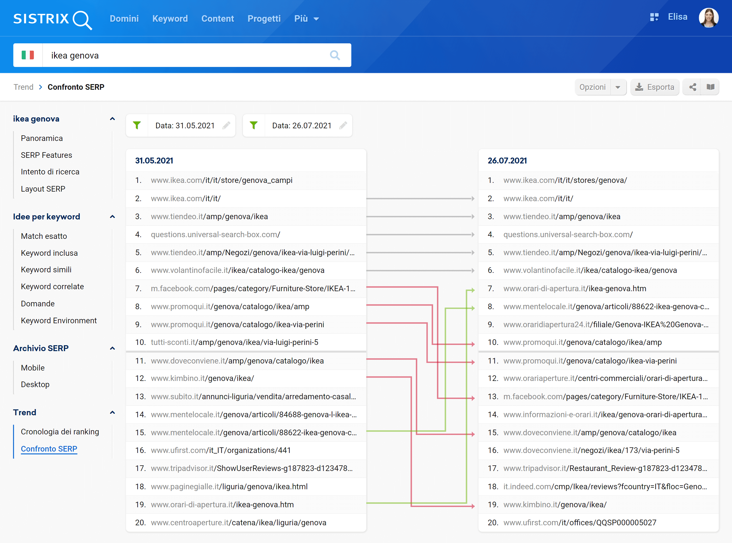
Task: Click www.centroaperture.it result at position 20
Action: 238,523
